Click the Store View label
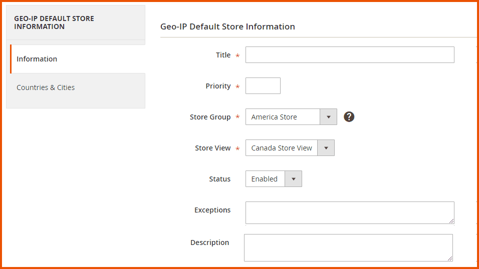The width and height of the screenshot is (479, 269). [212, 148]
